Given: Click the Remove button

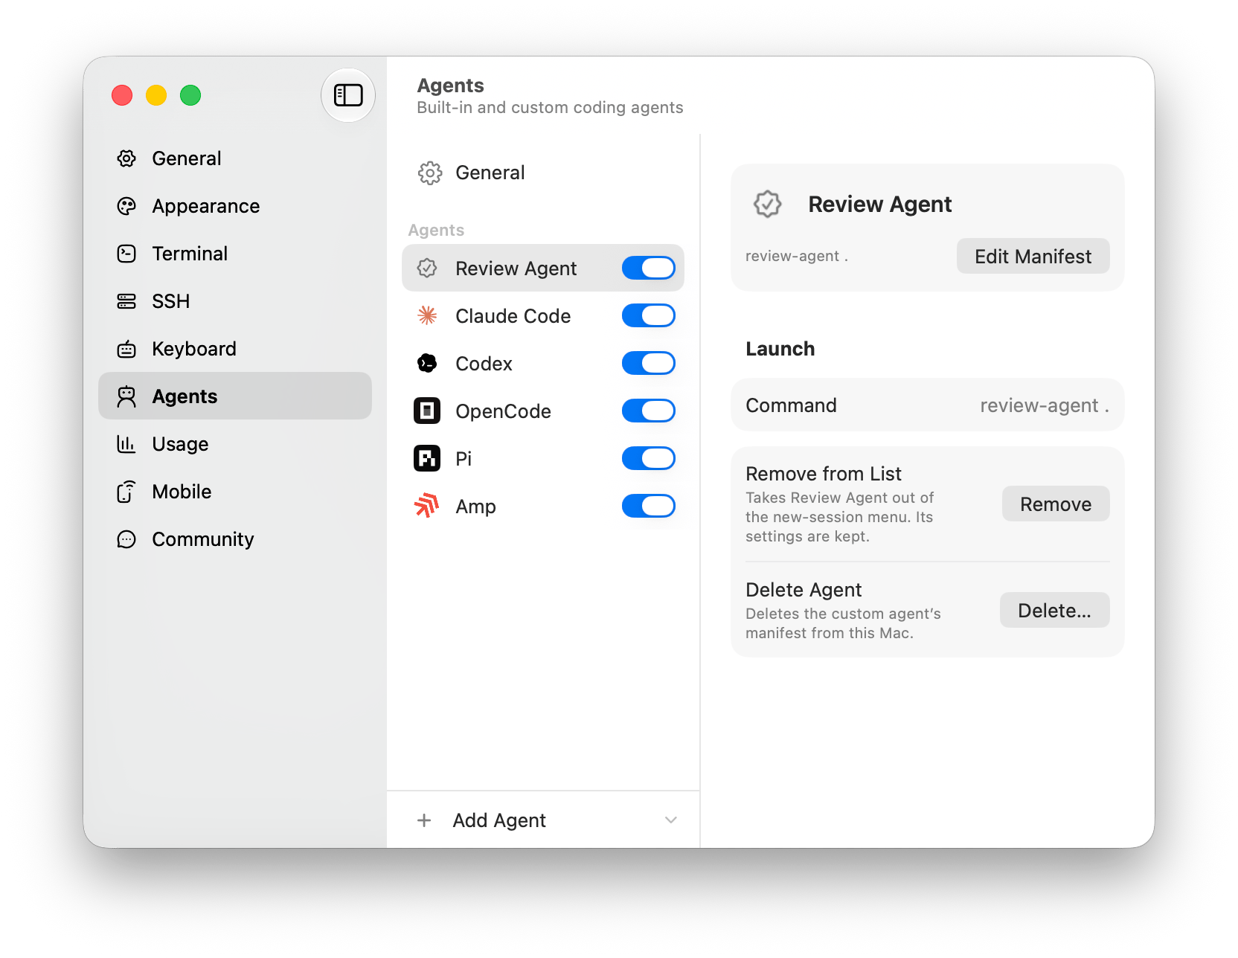Looking at the screenshot, I should [x=1056, y=504].
